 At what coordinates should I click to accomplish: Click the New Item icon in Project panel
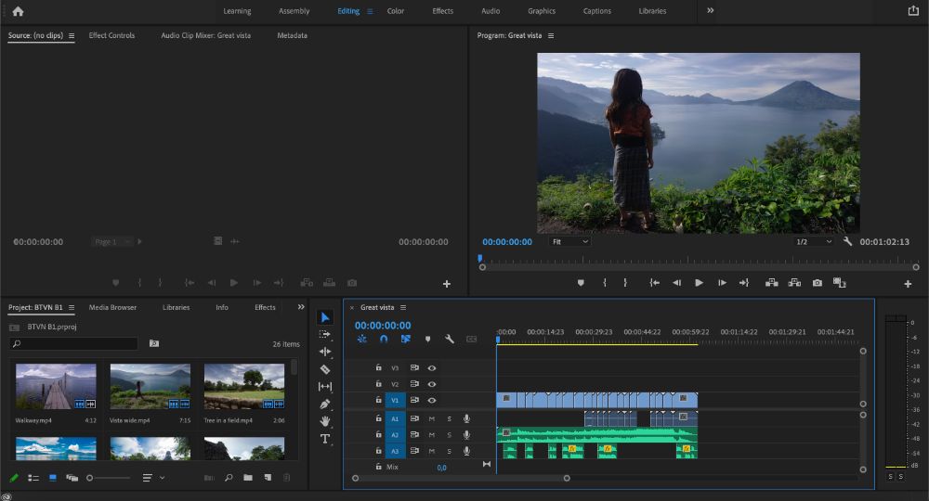pyautogui.click(x=268, y=477)
